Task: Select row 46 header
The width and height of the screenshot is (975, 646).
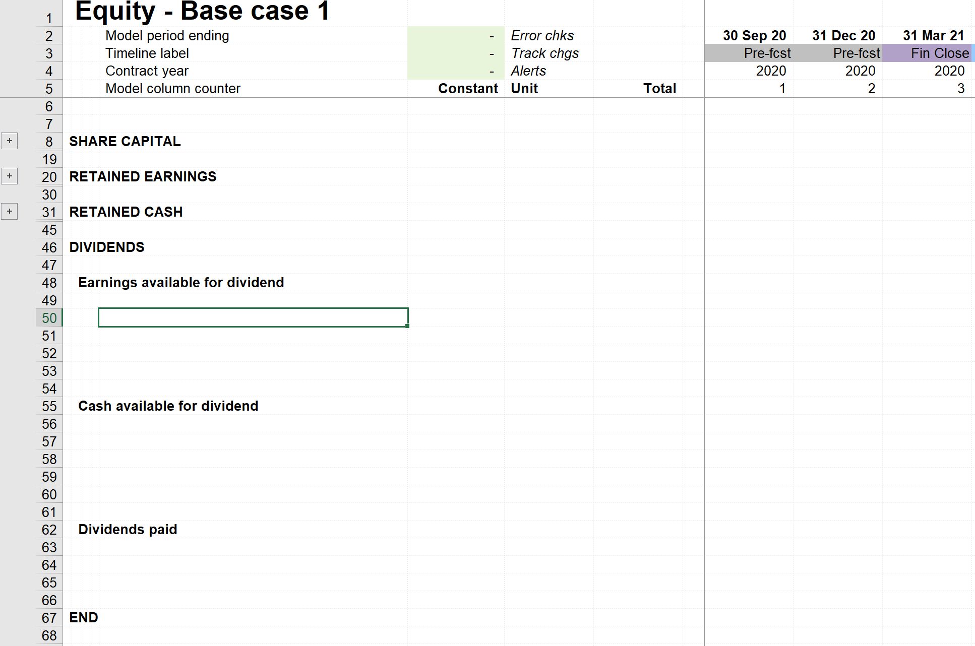Action: pyautogui.click(x=49, y=247)
